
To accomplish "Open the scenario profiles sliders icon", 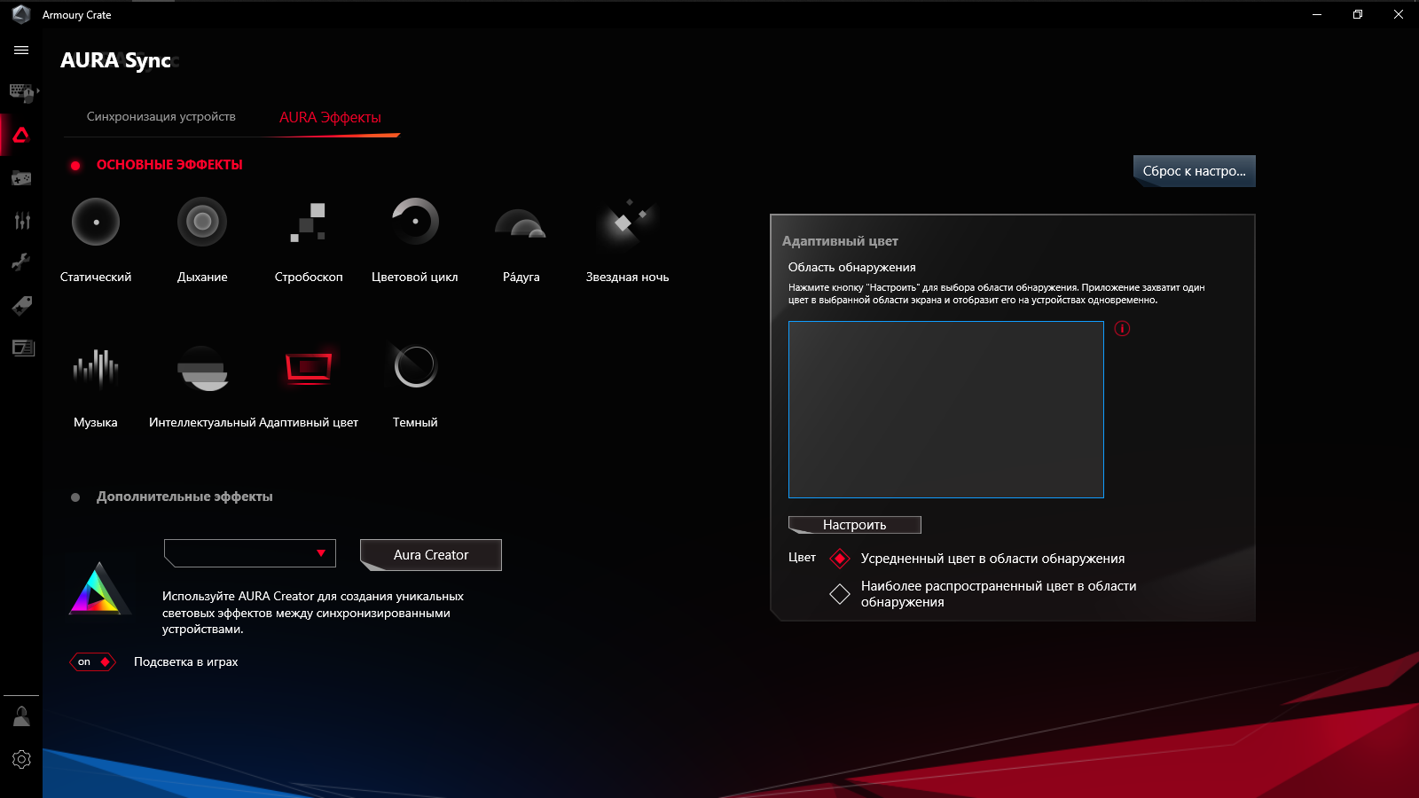I will (x=22, y=220).
